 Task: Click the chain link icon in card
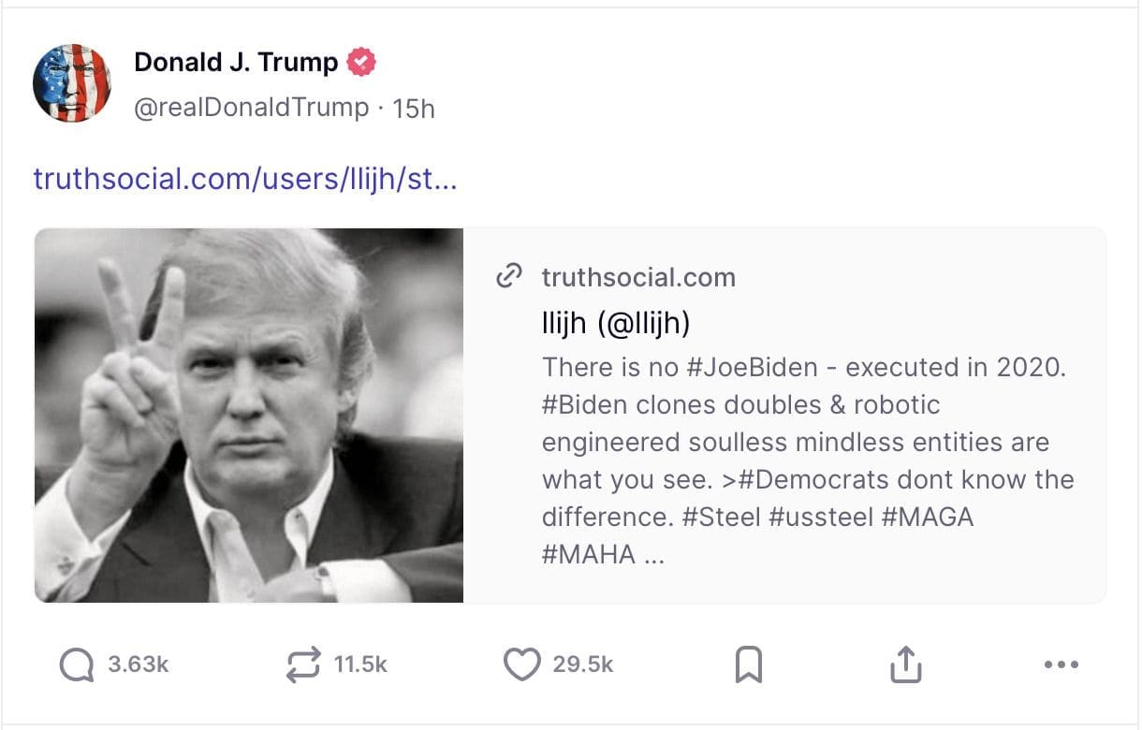tap(508, 276)
